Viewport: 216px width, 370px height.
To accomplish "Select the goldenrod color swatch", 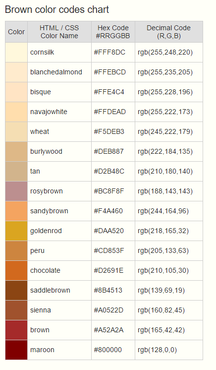I will pyautogui.click(x=16, y=231).
